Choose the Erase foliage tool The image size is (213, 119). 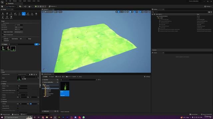click(3, 18)
